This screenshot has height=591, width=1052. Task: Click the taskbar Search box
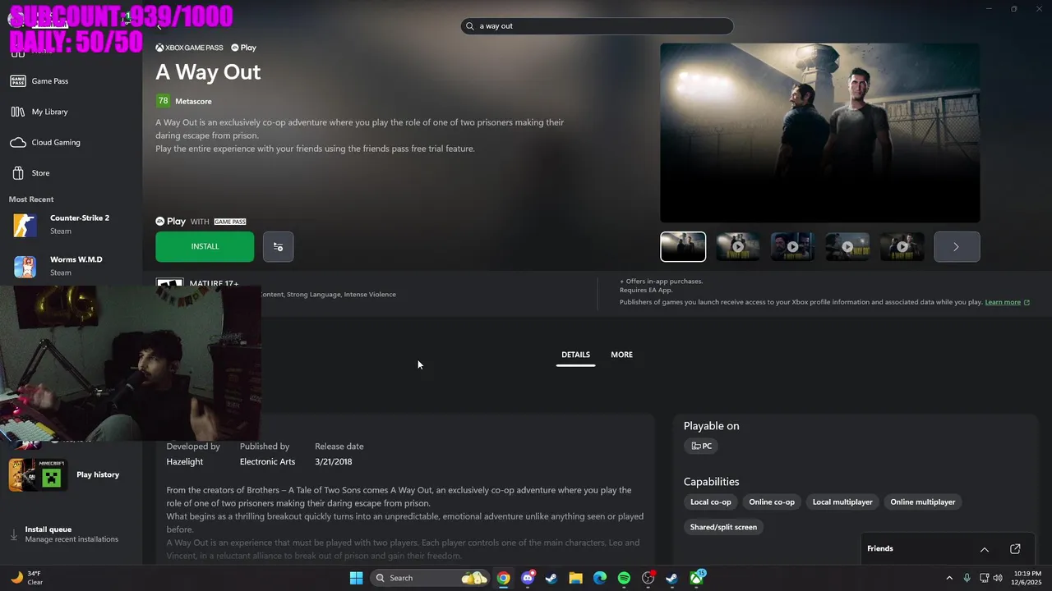click(x=430, y=578)
